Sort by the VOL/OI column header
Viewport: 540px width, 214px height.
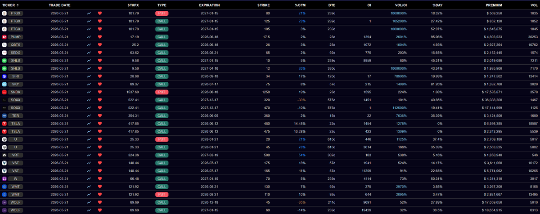pos(400,4)
